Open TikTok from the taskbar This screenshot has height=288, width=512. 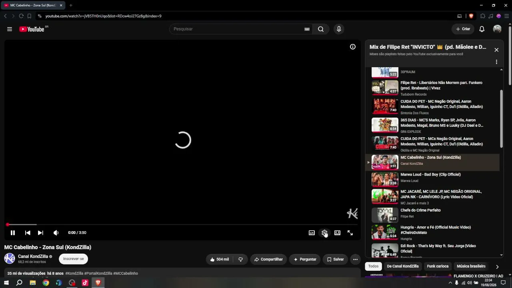[x=85, y=283]
